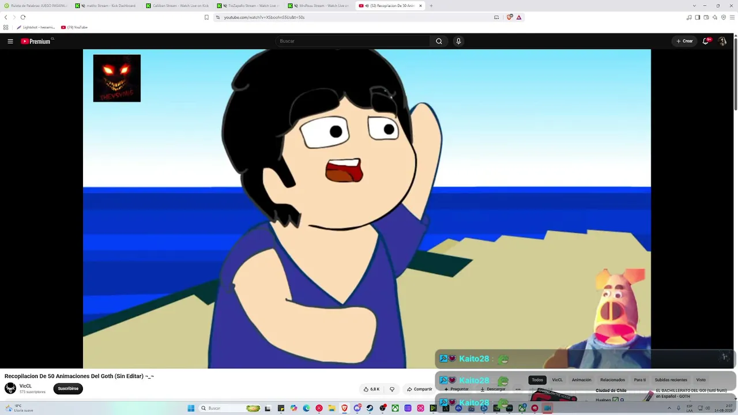Open the Brave Rewards triangle icon
This screenshot has height=415, width=738.
pos(519,17)
